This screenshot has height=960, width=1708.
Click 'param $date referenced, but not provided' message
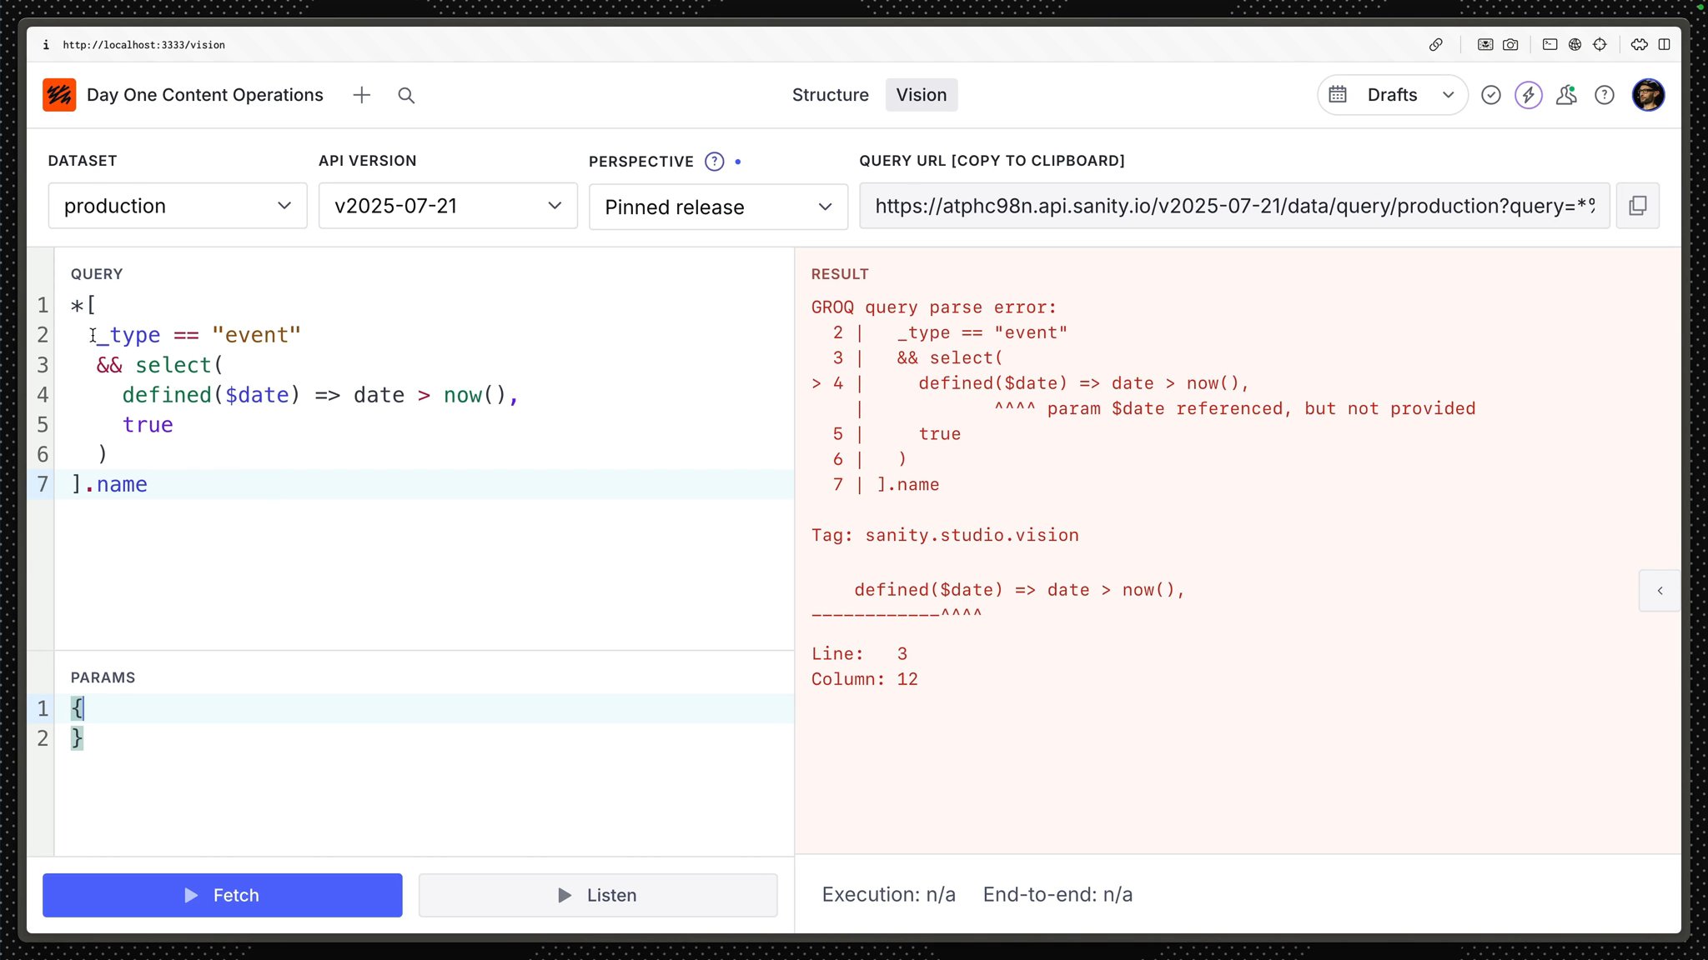tap(1262, 408)
